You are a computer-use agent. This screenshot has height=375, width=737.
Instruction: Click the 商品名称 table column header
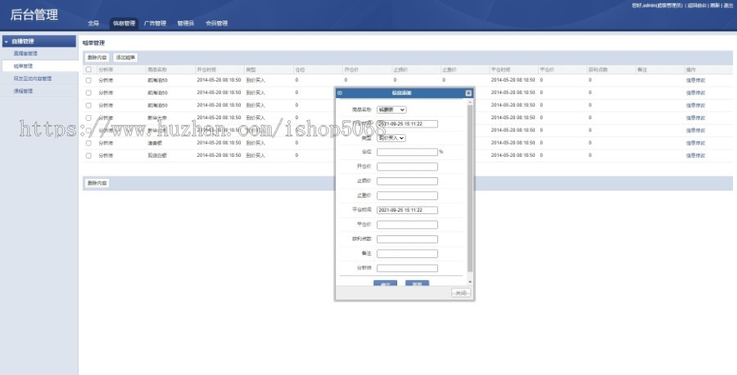coord(157,69)
